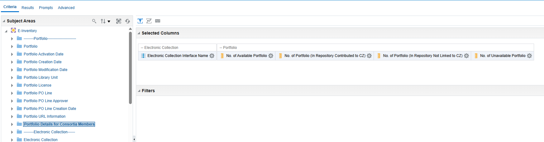Expand the Portfolio License folder
The width and height of the screenshot is (544, 142).
(12, 85)
